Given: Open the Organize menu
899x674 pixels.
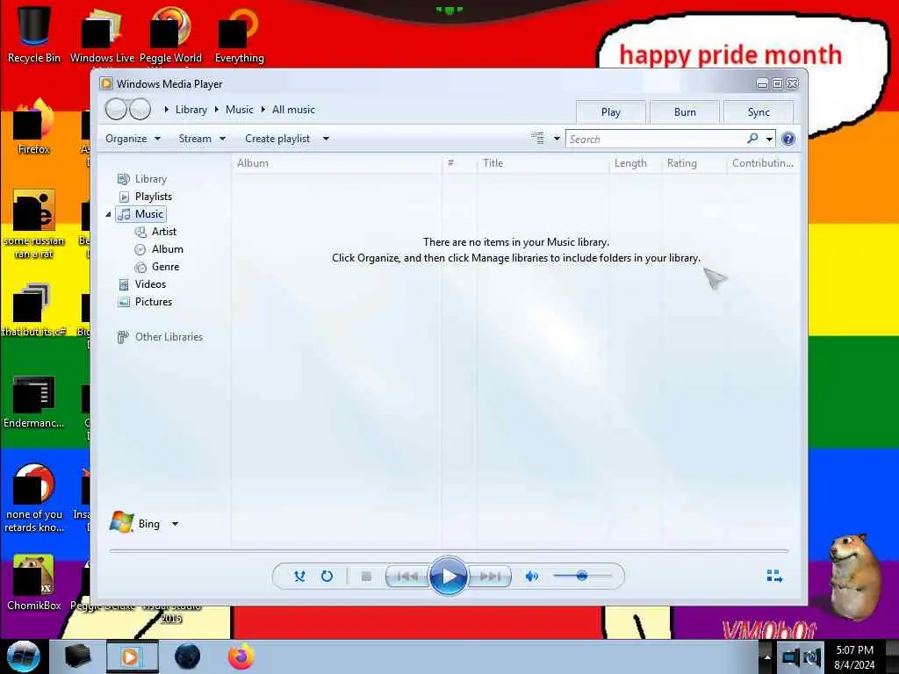Looking at the screenshot, I should click(133, 139).
